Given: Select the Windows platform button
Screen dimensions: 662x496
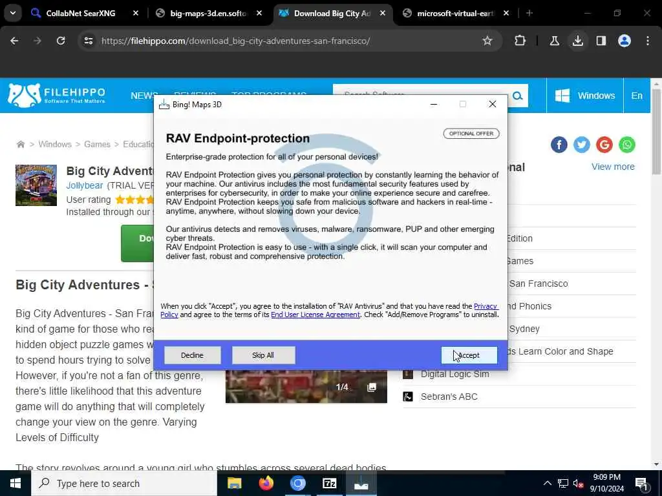Looking at the screenshot, I should (x=584, y=96).
